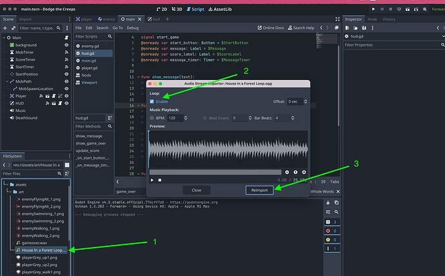Stop the audio preview playback
This screenshot has height=276, width=445.
pos(160,180)
